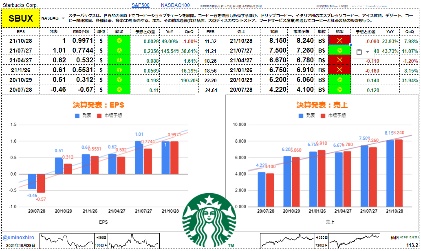Click the 決算発表：売上 chart title
The image size is (421, 251).
pos(322,105)
